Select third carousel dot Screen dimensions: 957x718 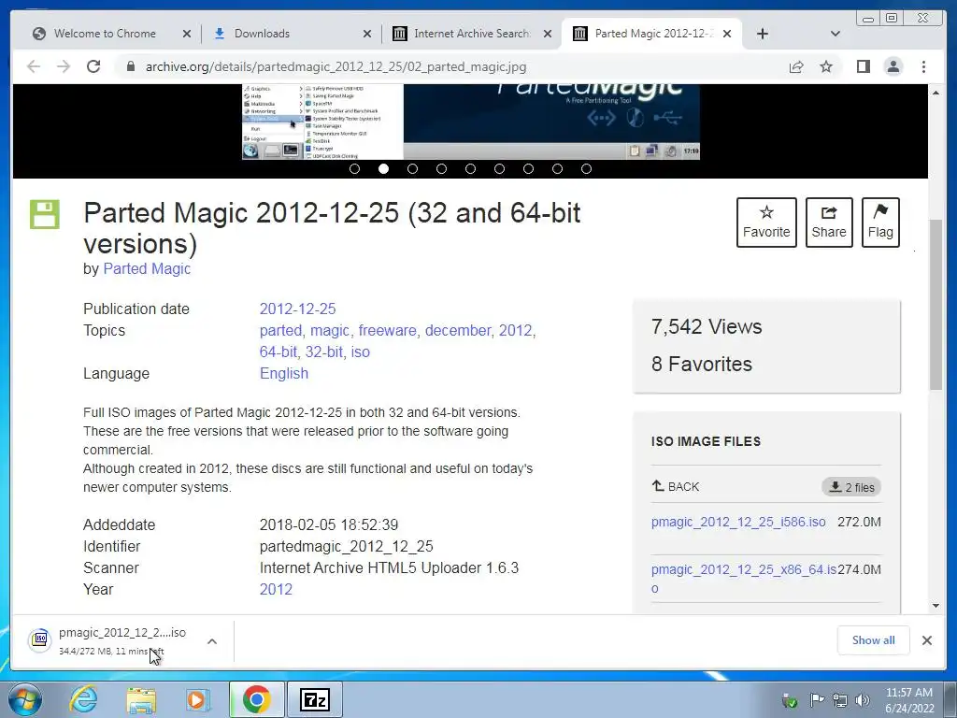pyautogui.click(x=412, y=169)
